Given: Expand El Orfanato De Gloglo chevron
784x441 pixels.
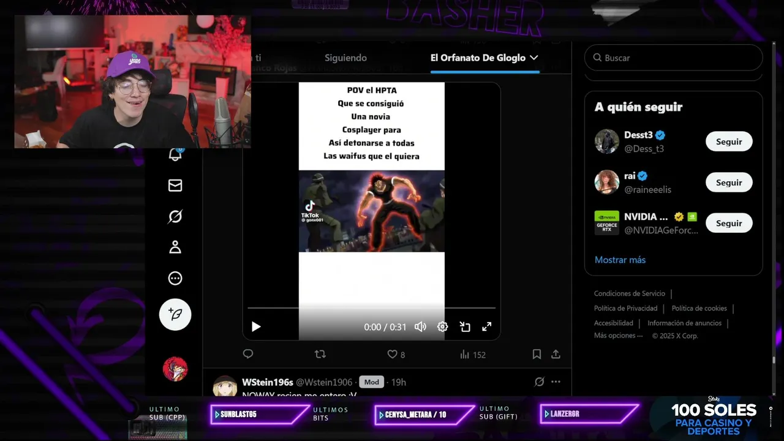Looking at the screenshot, I should (x=534, y=58).
